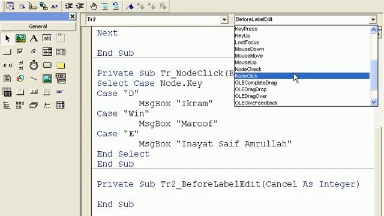Image resolution: width=384 pixels, height=216 pixels.
Task: Select the Slider control in the toolbox
Action: (47, 106)
